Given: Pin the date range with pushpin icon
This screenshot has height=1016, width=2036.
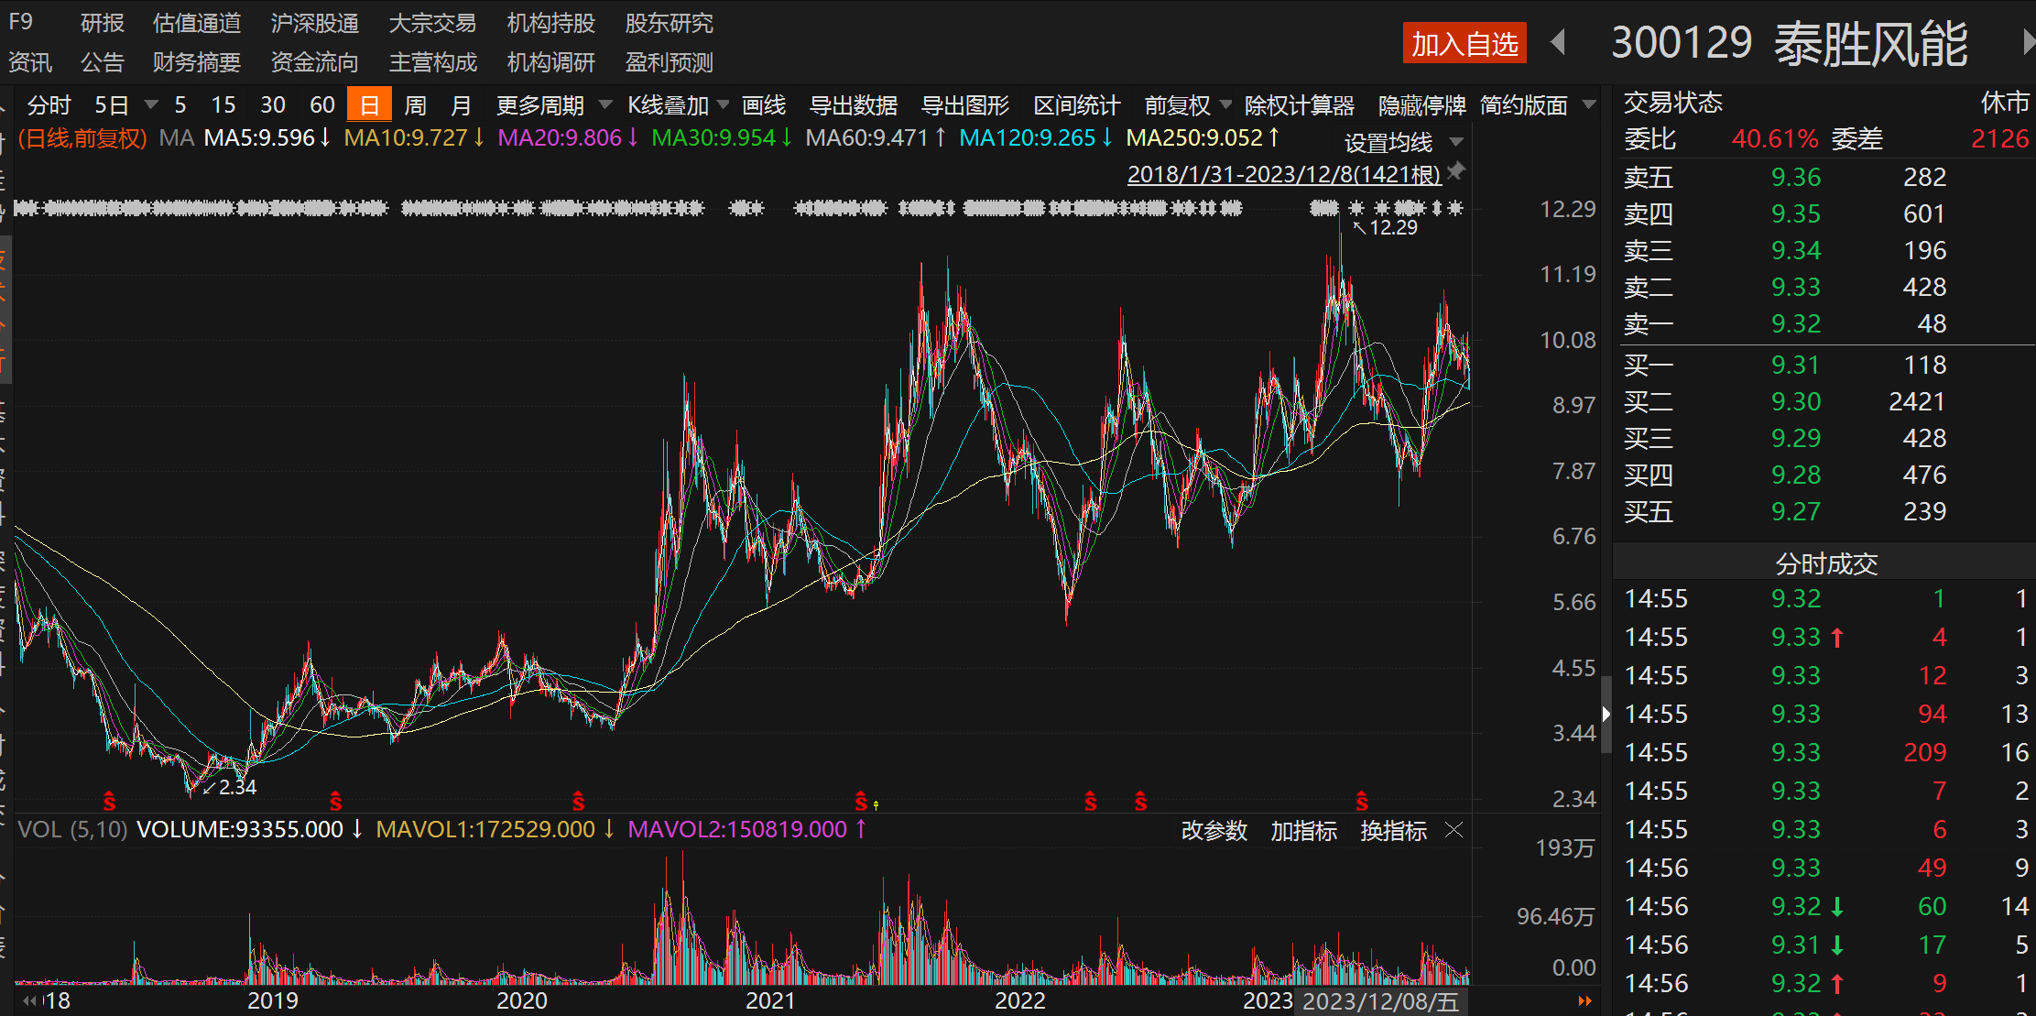Looking at the screenshot, I should (x=1456, y=170).
